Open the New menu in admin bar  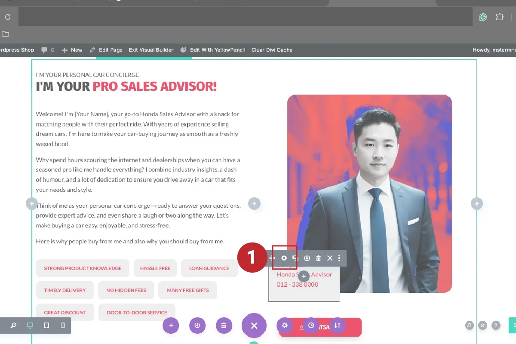tap(72, 50)
